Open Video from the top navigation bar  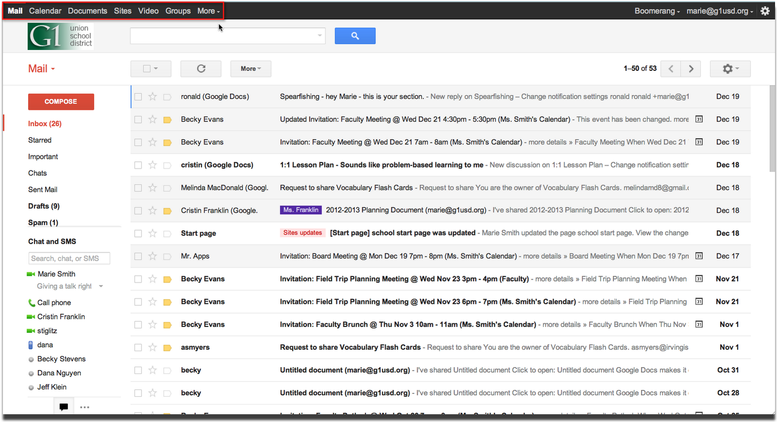click(x=148, y=11)
